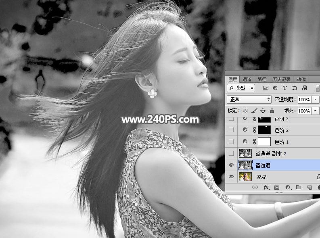Viewport: 320px width, 238px height.
Task: Switch to the 历史记录 tab
Action: click(281, 79)
